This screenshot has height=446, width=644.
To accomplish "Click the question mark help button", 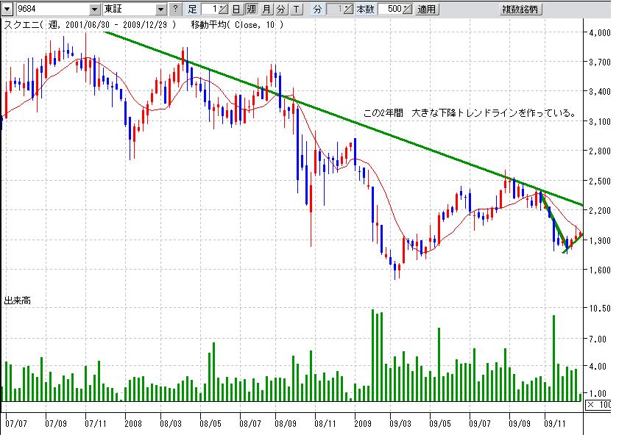I will point(174,10).
